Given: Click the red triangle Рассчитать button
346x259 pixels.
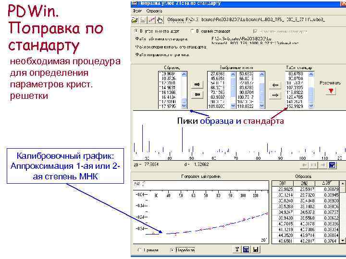Looking at the screenshot, I should coord(331,91).
